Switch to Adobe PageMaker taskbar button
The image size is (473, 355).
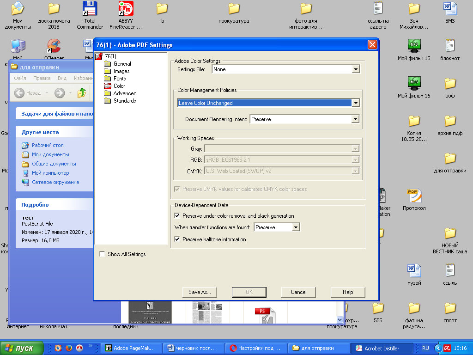click(131, 349)
